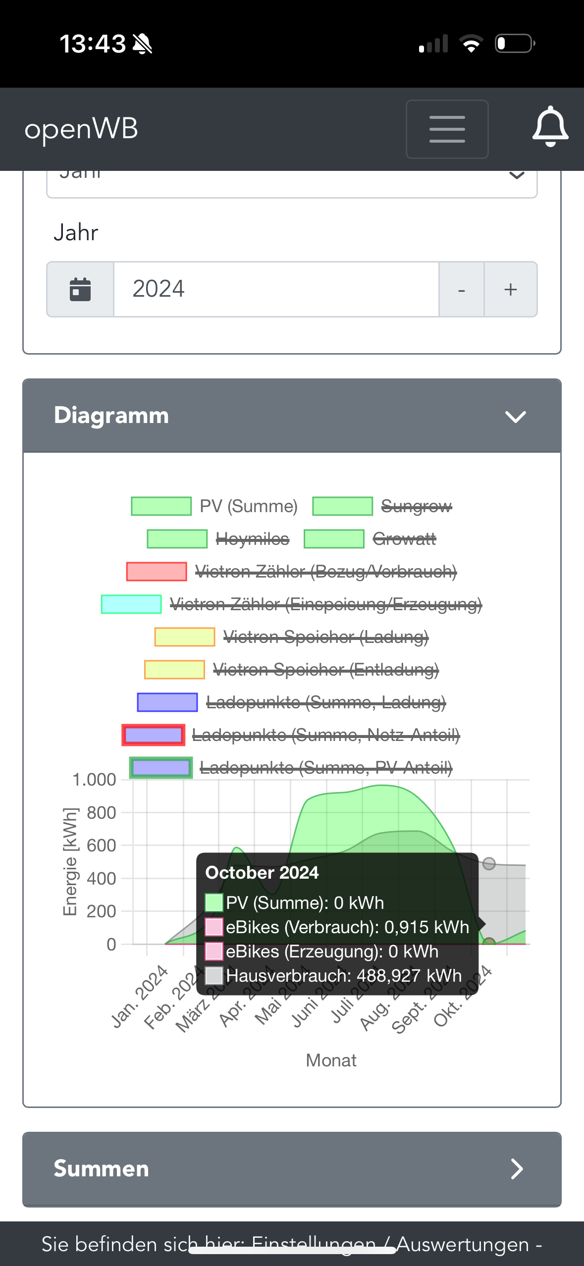
Task: Open the time range dropdown
Action: [292, 179]
